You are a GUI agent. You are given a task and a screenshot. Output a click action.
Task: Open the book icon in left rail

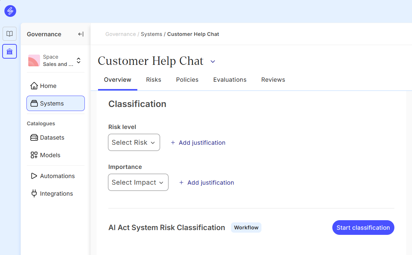[10, 34]
